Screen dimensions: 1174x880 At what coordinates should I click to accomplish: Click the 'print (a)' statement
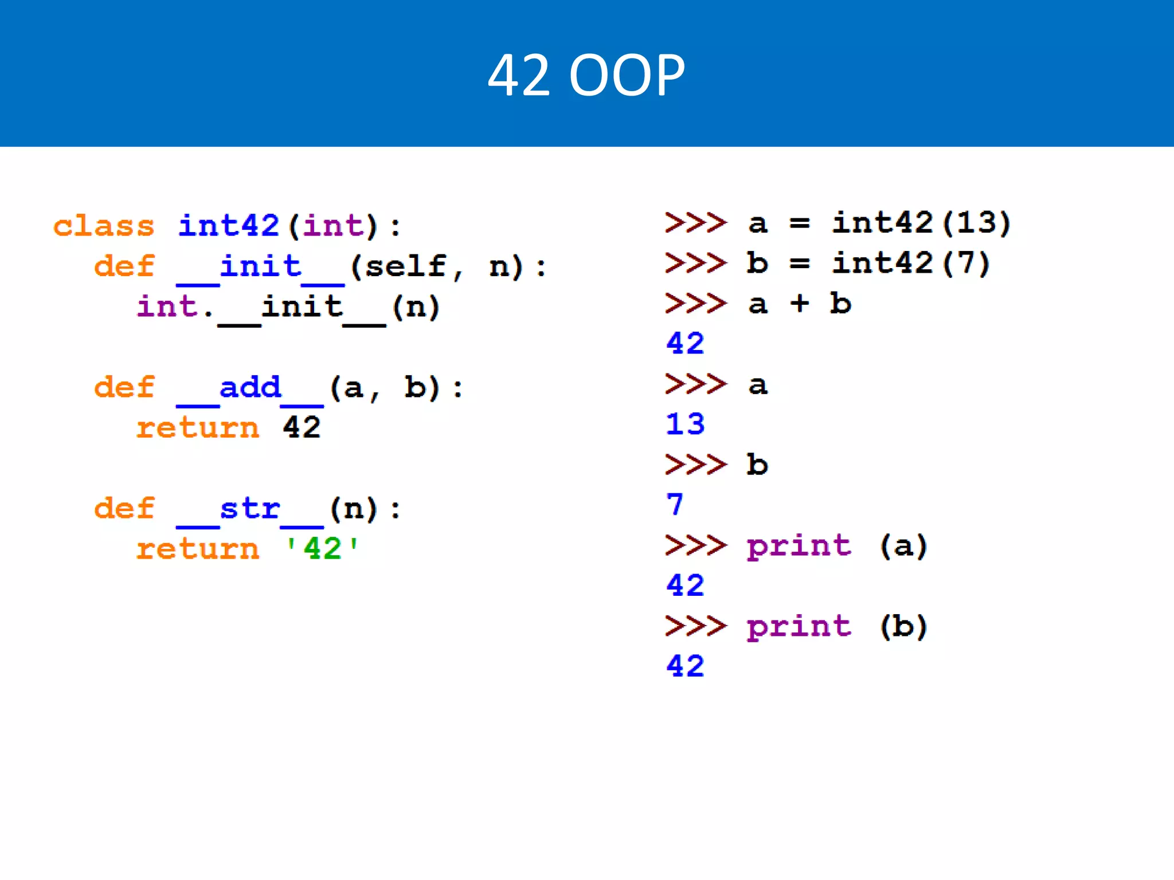point(836,546)
